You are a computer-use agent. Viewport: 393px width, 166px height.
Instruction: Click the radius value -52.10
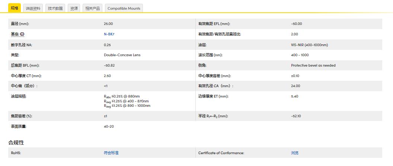[x=296, y=116]
